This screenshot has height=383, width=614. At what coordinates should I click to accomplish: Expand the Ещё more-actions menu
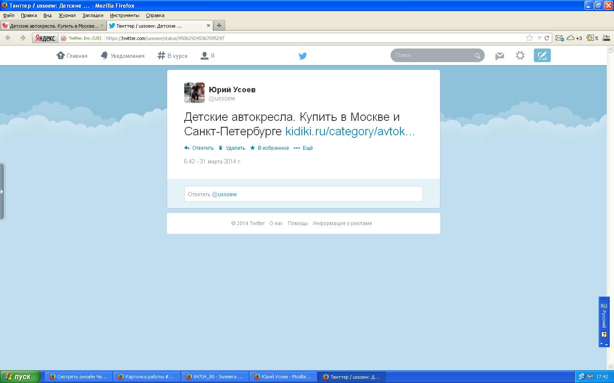point(303,148)
